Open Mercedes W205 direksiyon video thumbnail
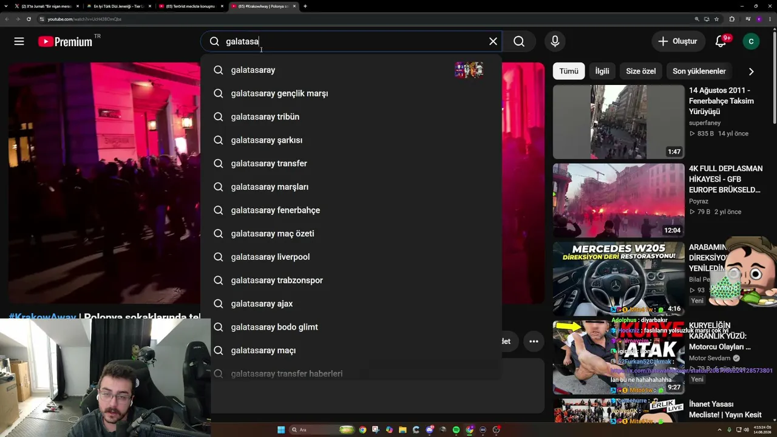The width and height of the screenshot is (777, 437). [619, 279]
